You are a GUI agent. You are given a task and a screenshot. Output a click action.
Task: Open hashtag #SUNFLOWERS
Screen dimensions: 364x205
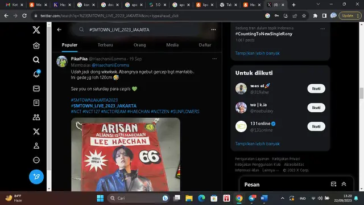pos(185,112)
